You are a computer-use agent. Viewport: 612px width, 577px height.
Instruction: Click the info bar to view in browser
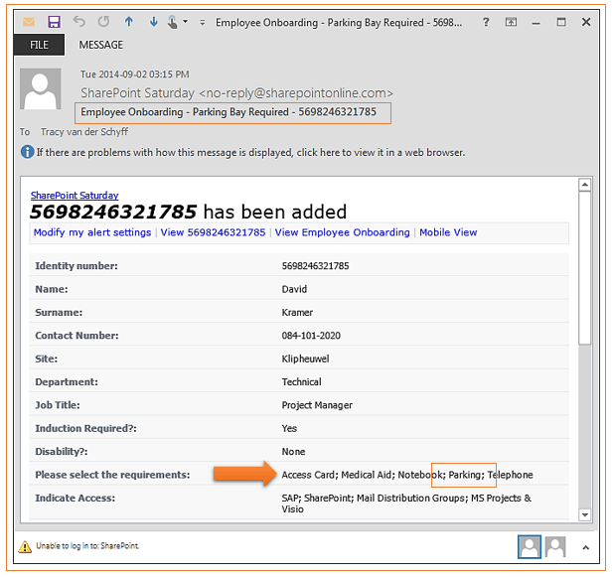click(250, 153)
